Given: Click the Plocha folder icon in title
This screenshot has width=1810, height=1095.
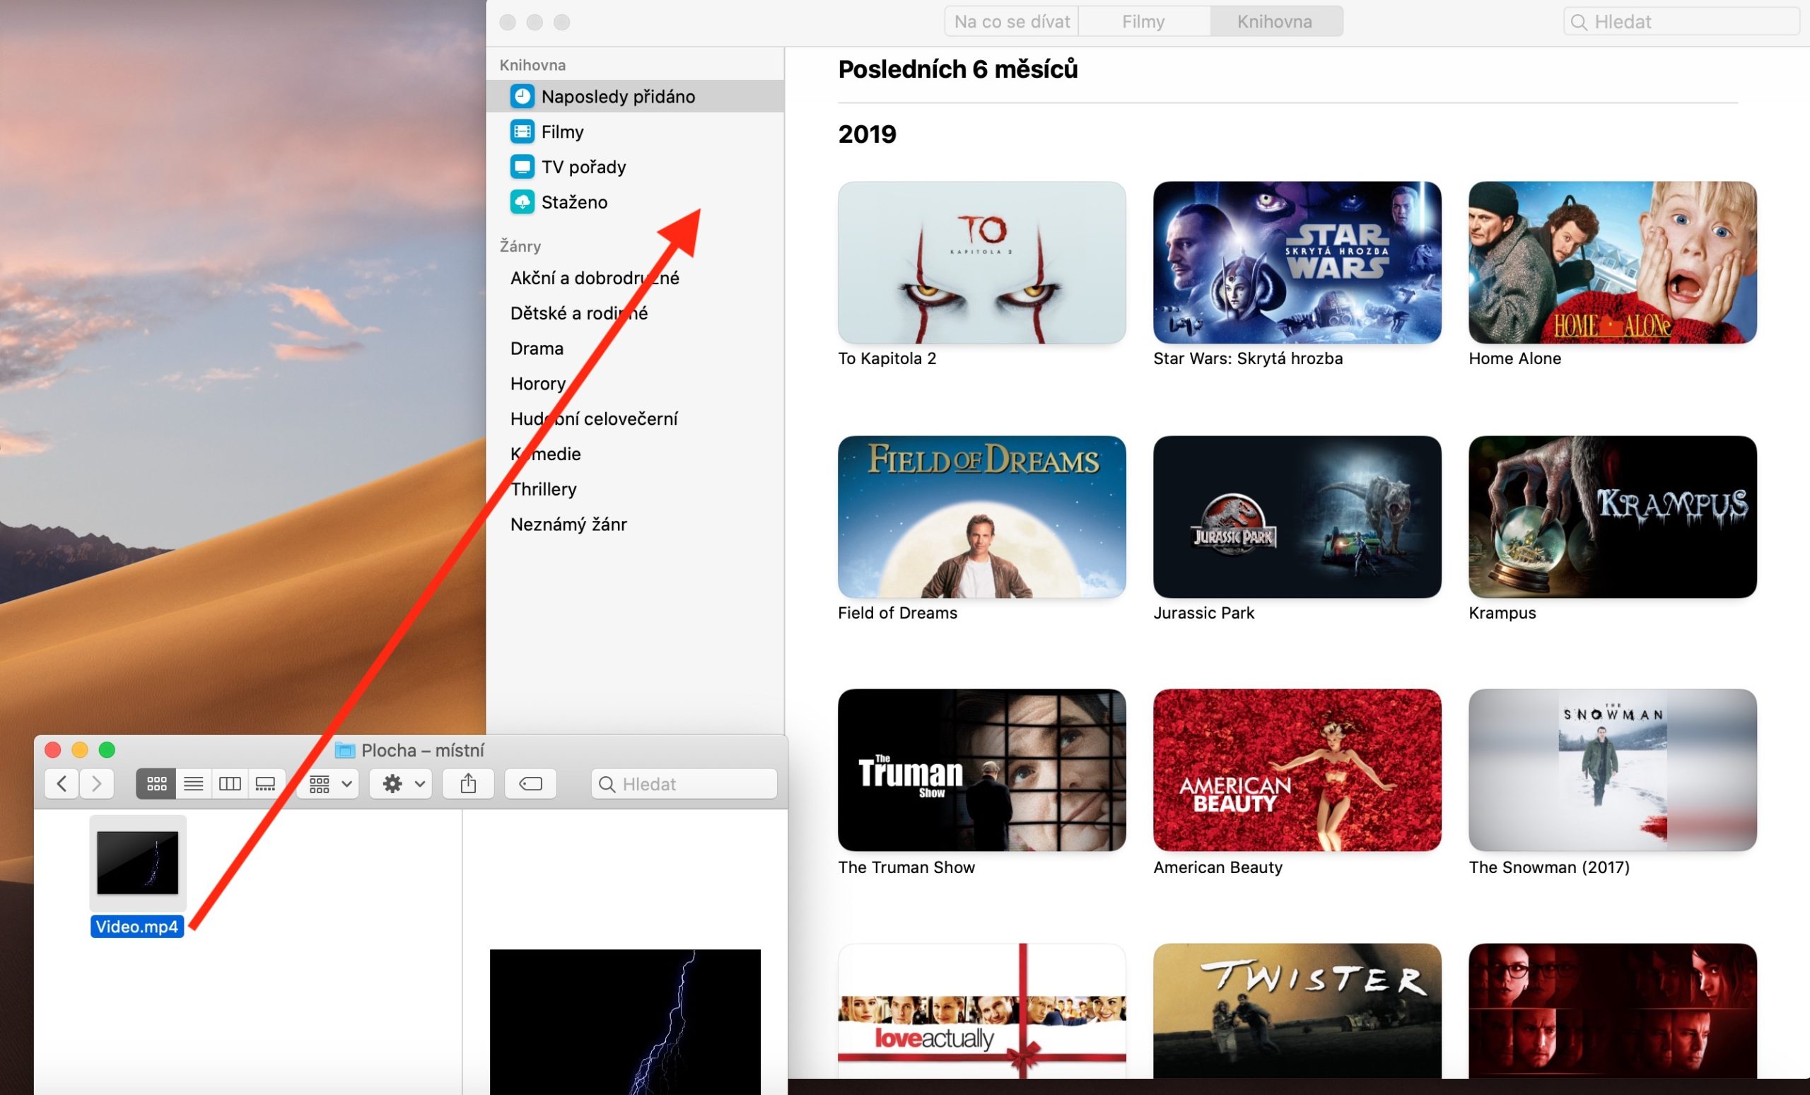Looking at the screenshot, I should pos(344,750).
